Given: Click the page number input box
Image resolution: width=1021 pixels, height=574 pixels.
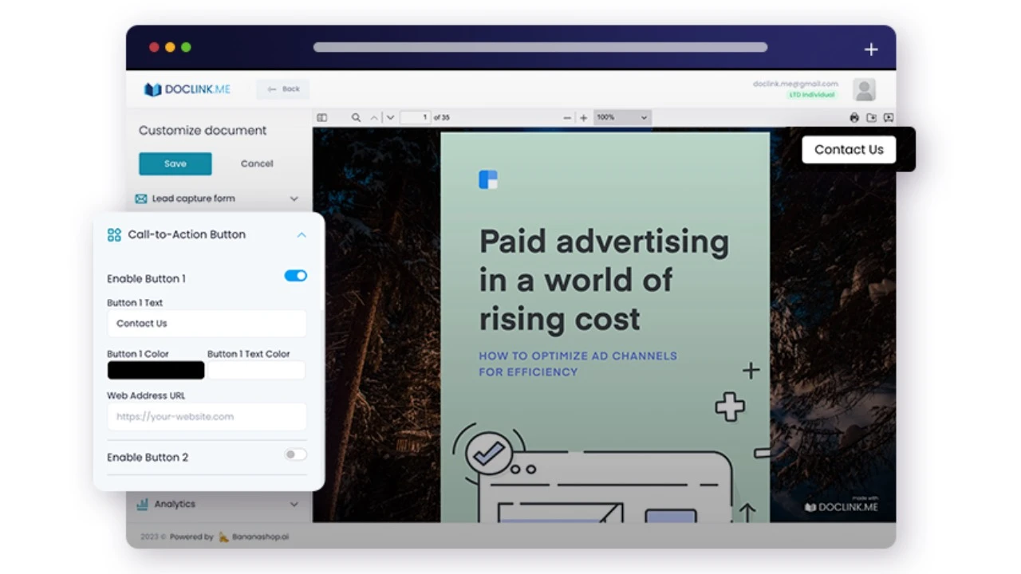Looking at the screenshot, I should [x=416, y=117].
